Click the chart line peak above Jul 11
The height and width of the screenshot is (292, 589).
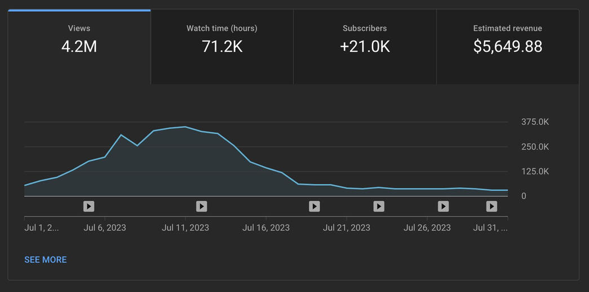185,127
